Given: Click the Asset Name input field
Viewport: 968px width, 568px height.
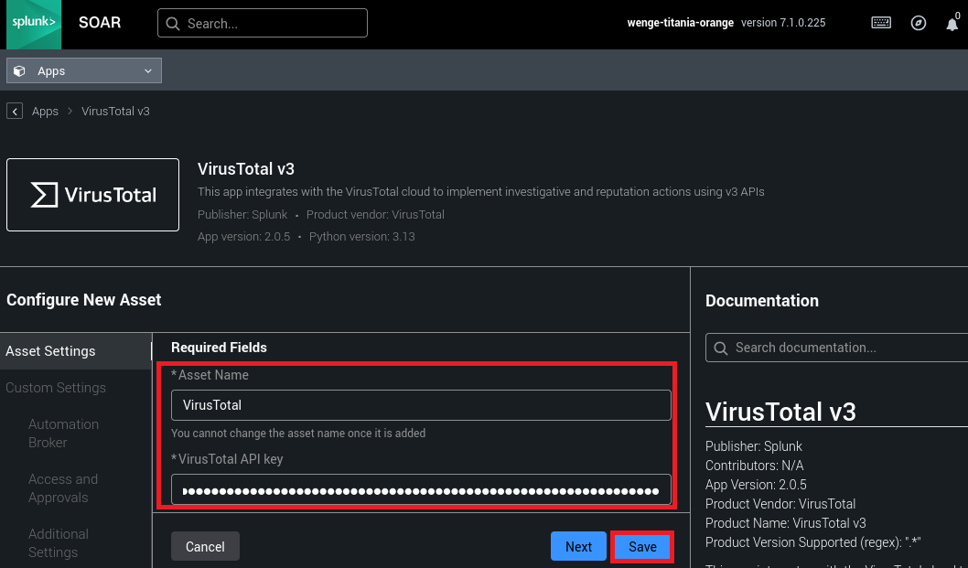Looking at the screenshot, I should (421, 405).
